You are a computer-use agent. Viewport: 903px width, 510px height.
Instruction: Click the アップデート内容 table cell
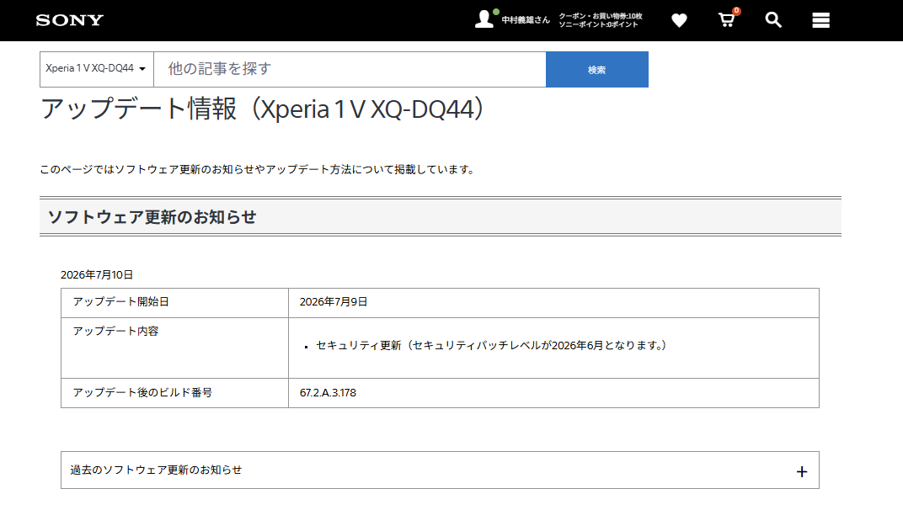[x=174, y=348]
